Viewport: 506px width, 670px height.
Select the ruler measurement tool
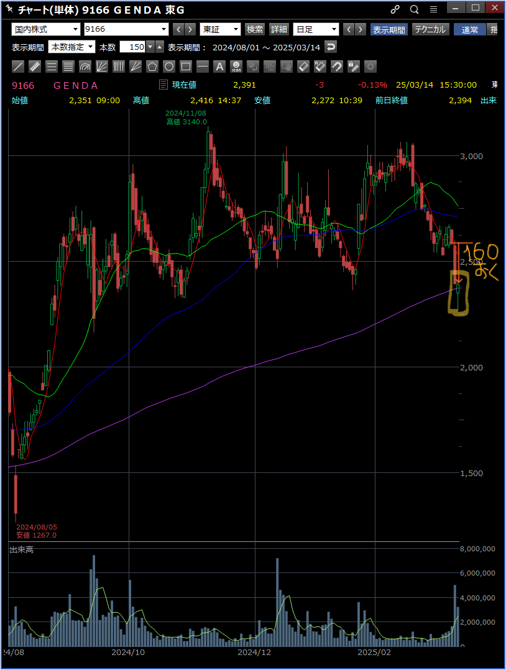35,67
